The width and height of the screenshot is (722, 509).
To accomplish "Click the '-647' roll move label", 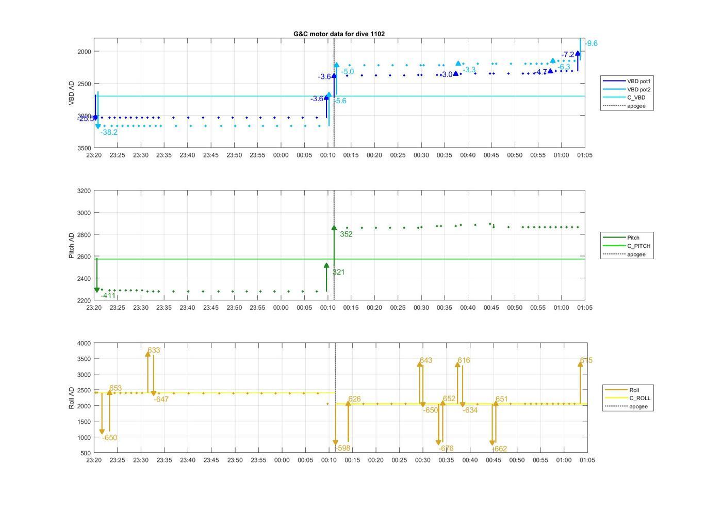I will (x=161, y=399).
